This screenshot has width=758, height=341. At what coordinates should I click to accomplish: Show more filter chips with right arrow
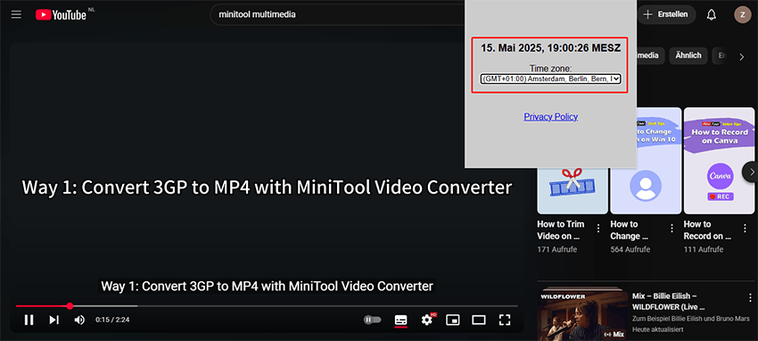coord(742,57)
